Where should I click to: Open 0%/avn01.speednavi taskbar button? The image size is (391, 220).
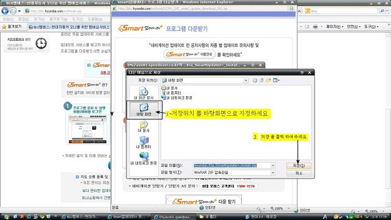pyautogui.click(x=174, y=217)
